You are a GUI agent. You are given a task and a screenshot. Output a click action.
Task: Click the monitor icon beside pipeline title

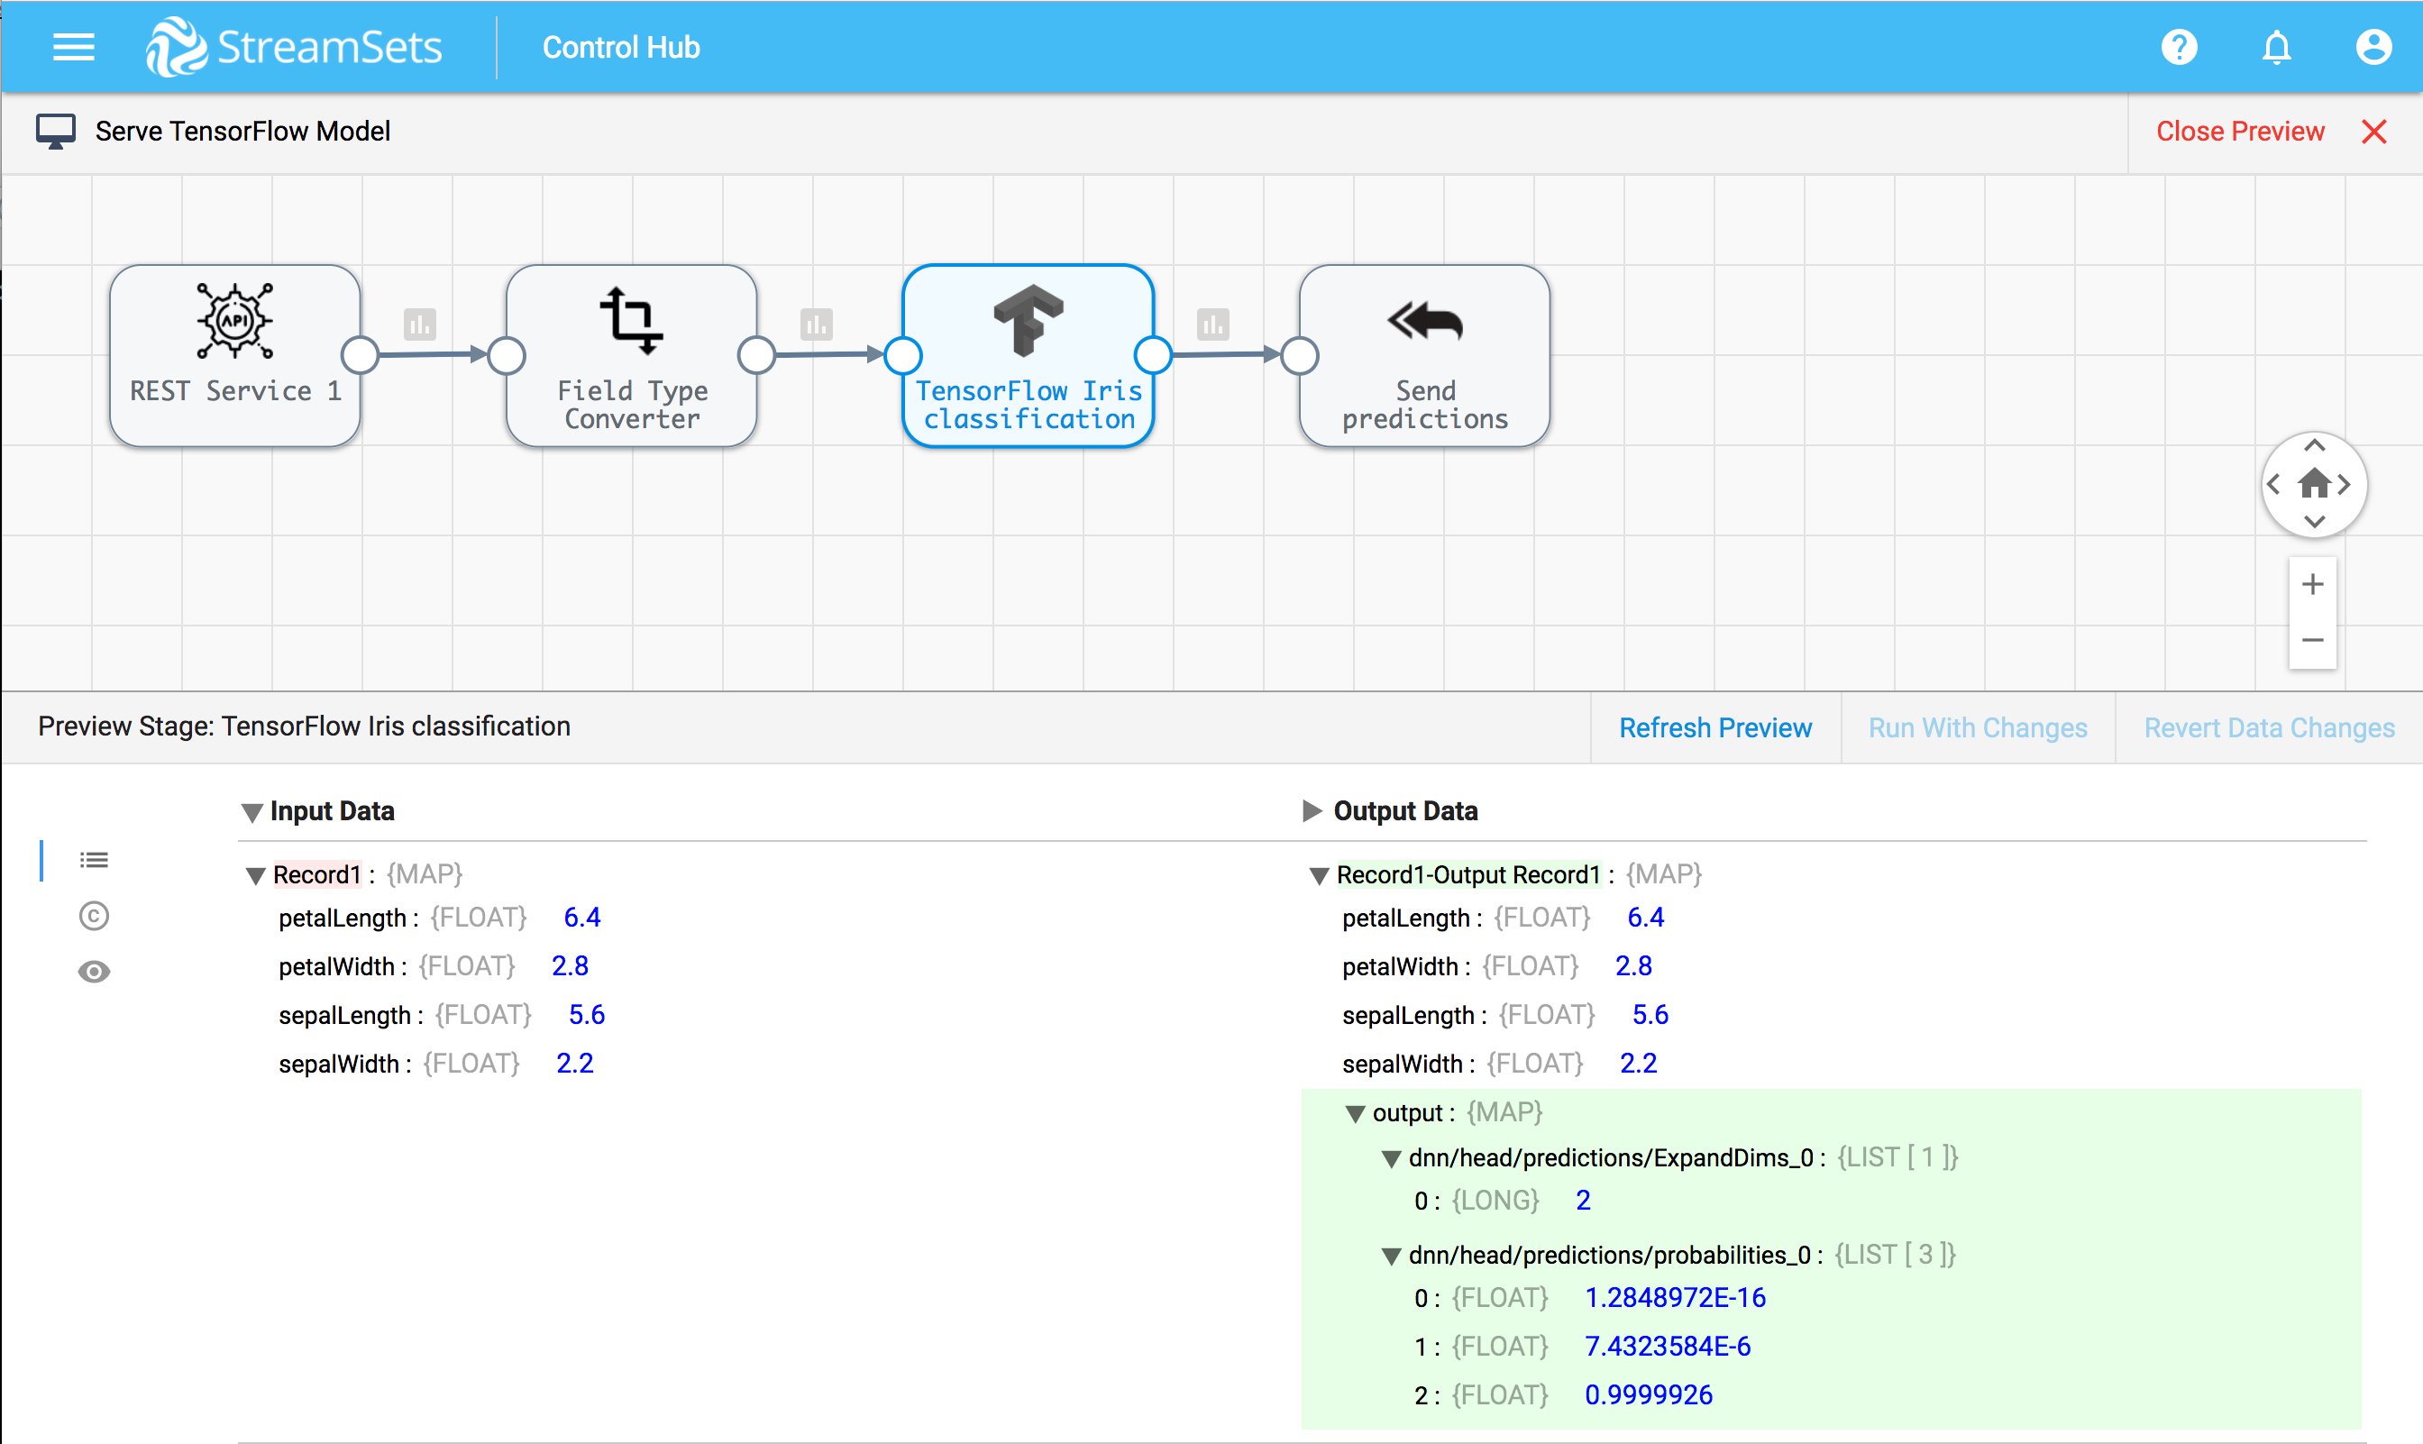pos(56,132)
